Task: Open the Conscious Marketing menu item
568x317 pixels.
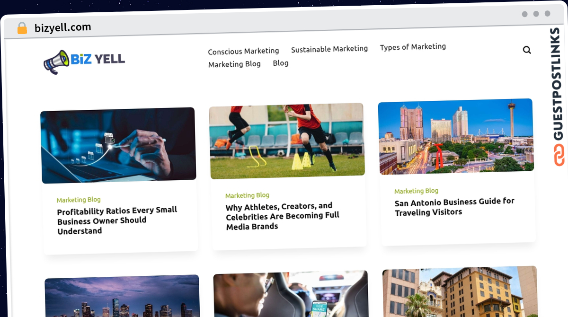Action: pyautogui.click(x=243, y=51)
